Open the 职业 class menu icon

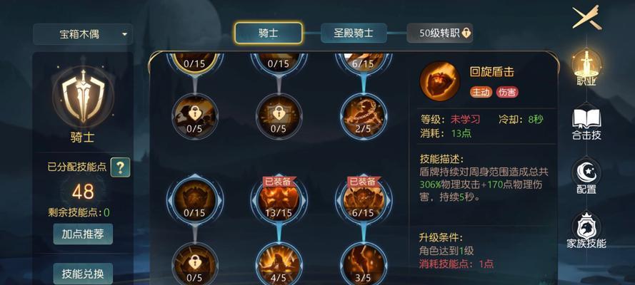(x=586, y=68)
